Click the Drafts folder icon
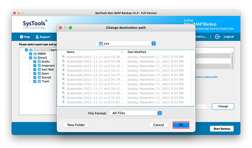This screenshot has width=252, height=148. tap(39, 61)
